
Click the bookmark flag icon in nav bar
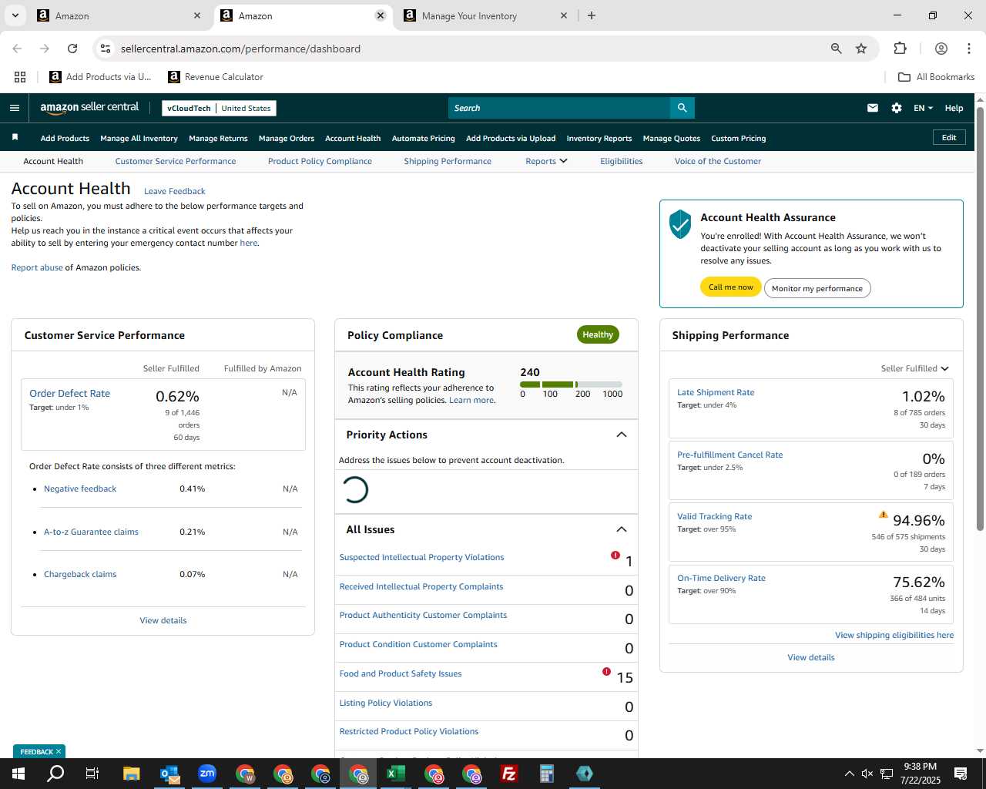coord(15,137)
